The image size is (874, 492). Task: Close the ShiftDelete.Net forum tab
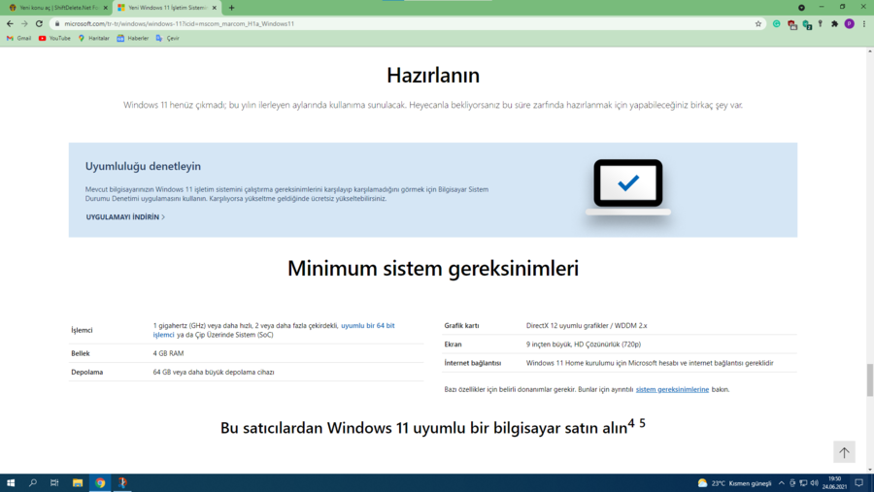pos(105,8)
